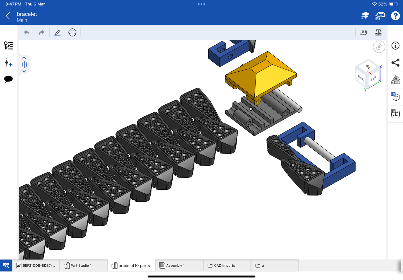Open the Mass properties scale tool

[378, 33]
